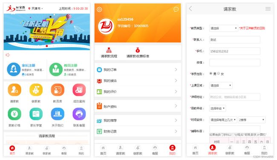Image resolution: width=277 pixels, height=160 pixels.
Task: Select 女 gender radio button
Action: pyautogui.click(x=219, y=73)
